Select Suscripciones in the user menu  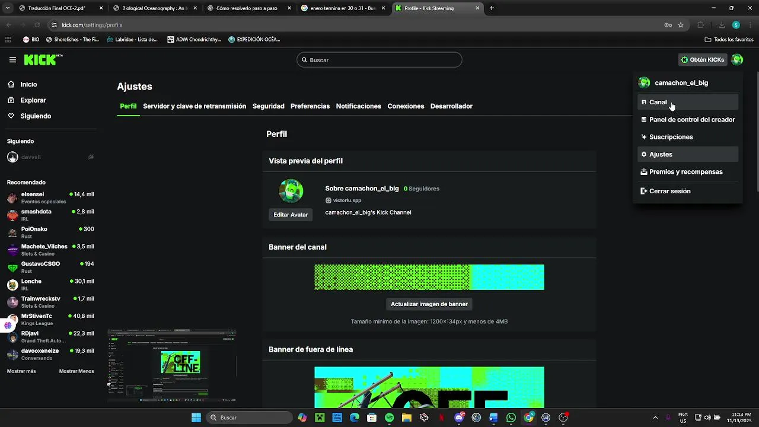(688, 137)
